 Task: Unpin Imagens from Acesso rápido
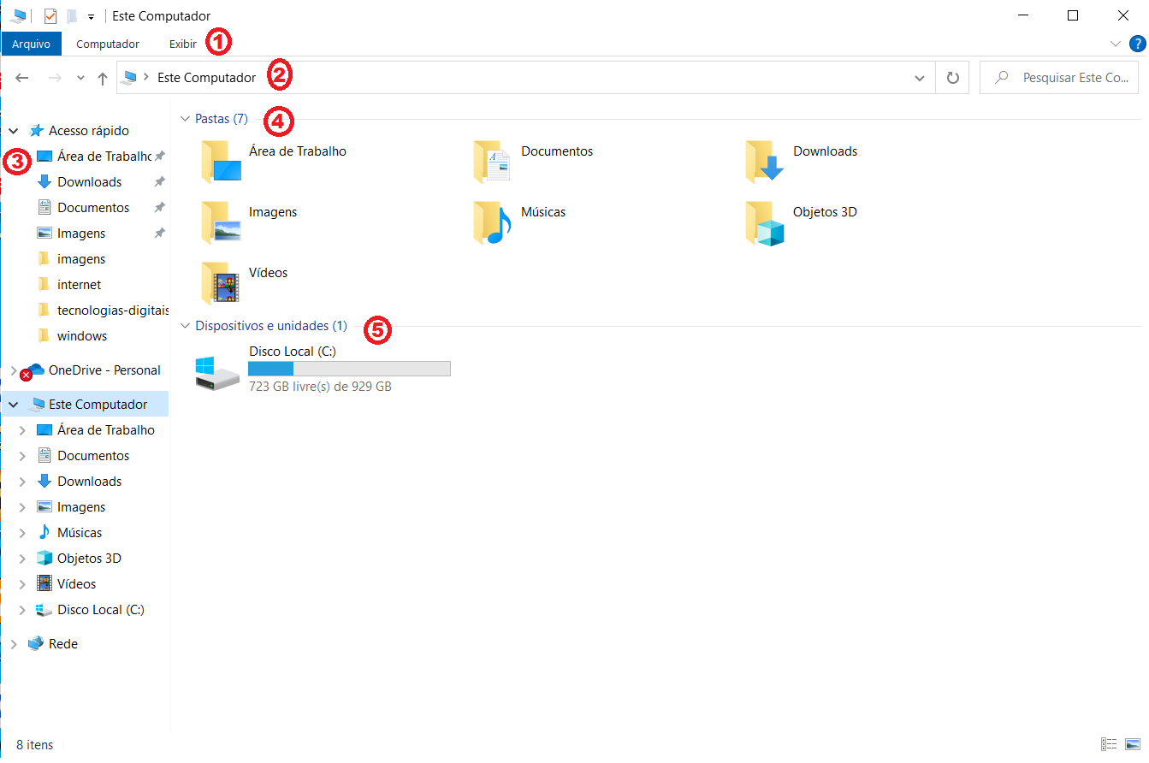pos(159,234)
